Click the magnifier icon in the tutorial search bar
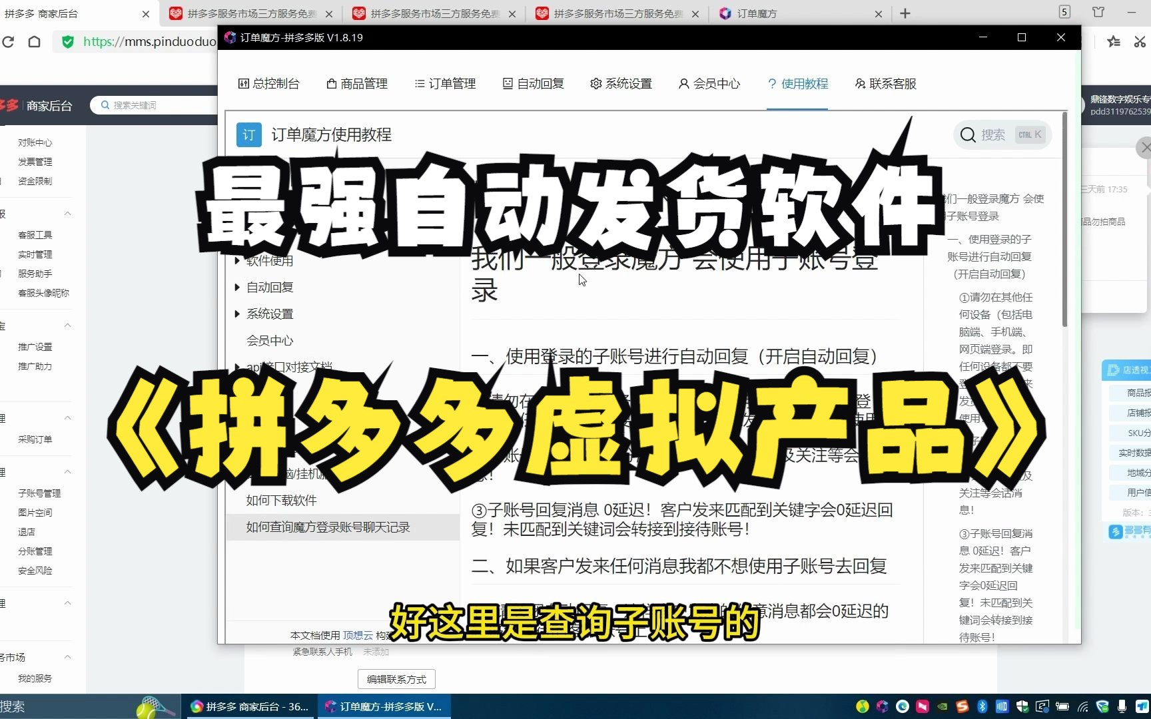Screen dimensions: 1151x719 (x=967, y=134)
